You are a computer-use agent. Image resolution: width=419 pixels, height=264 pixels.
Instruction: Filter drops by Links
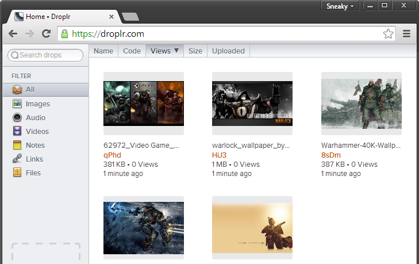(x=34, y=159)
